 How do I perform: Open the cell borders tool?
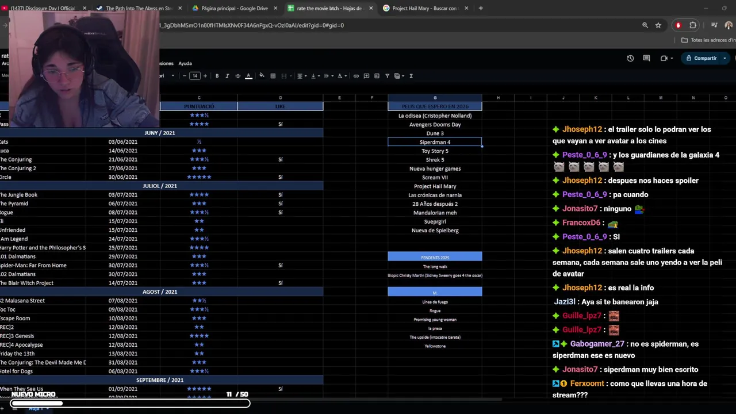pos(273,76)
